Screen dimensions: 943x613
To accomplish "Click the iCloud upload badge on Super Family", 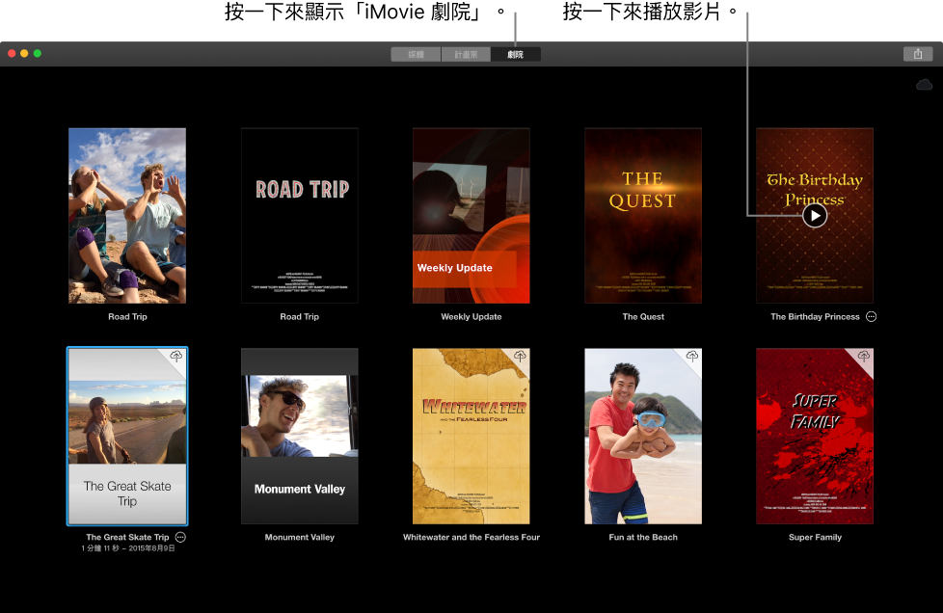I will [863, 358].
